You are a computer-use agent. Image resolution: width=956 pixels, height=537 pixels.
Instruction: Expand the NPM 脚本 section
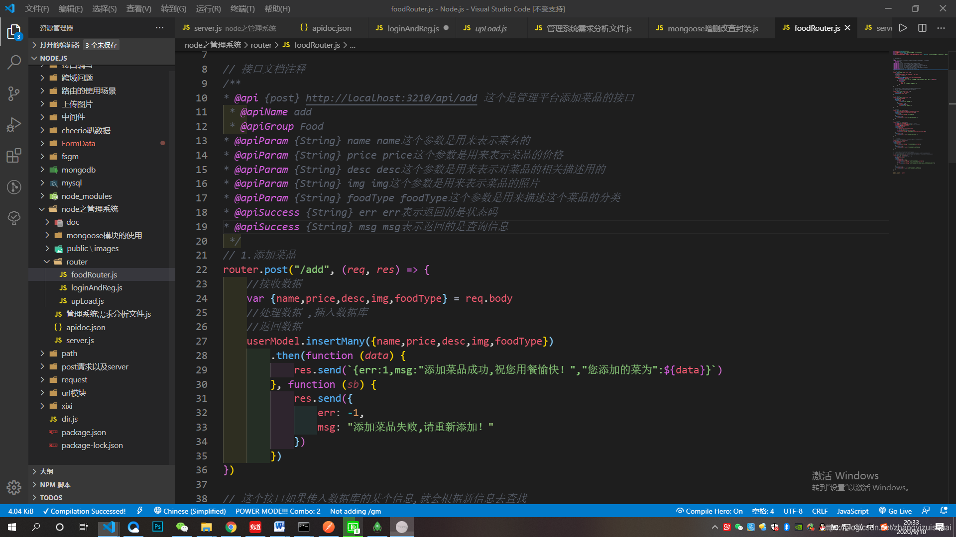coord(55,484)
